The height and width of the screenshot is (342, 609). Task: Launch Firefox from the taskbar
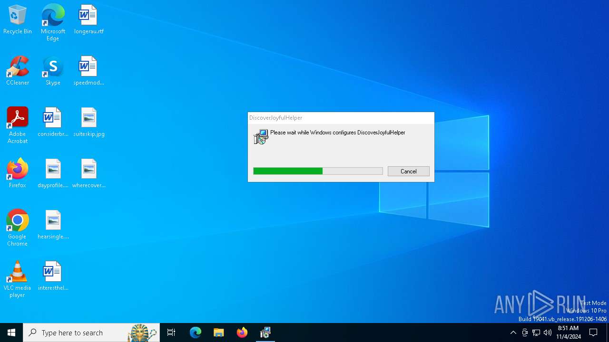click(242, 332)
